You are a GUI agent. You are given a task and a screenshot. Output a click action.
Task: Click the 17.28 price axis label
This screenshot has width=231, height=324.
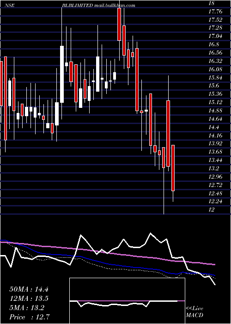click(x=215, y=28)
